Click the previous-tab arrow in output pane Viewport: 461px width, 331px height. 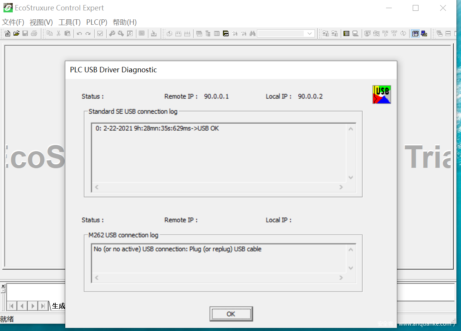coord(22,306)
